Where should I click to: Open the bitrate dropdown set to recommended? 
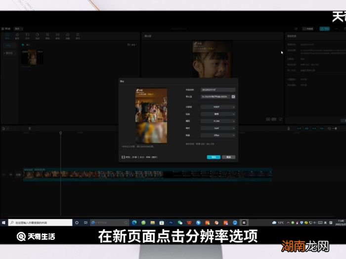218,114
